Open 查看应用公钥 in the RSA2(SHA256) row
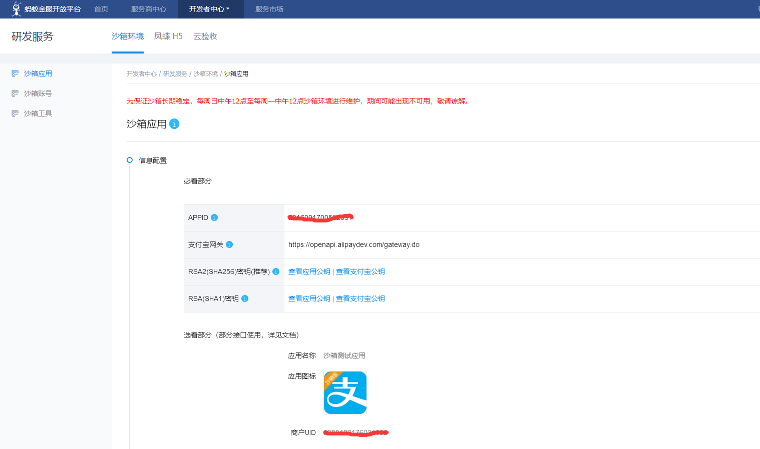This screenshot has width=760, height=449. (x=309, y=271)
